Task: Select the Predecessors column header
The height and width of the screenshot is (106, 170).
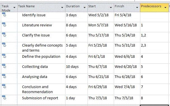Action: (154, 8)
